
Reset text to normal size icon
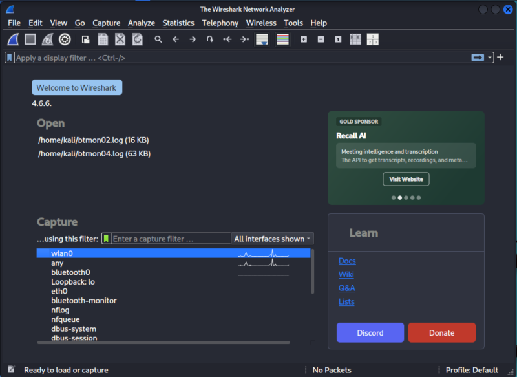pyautogui.click(x=338, y=39)
